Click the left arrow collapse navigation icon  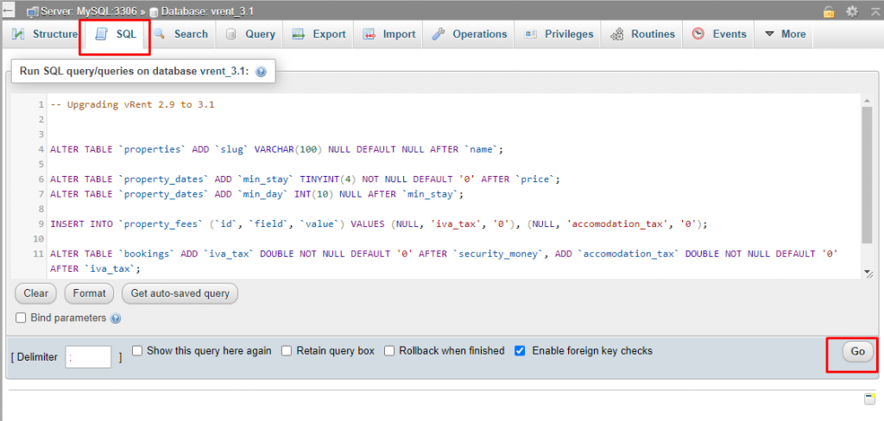[x=8, y=10]
